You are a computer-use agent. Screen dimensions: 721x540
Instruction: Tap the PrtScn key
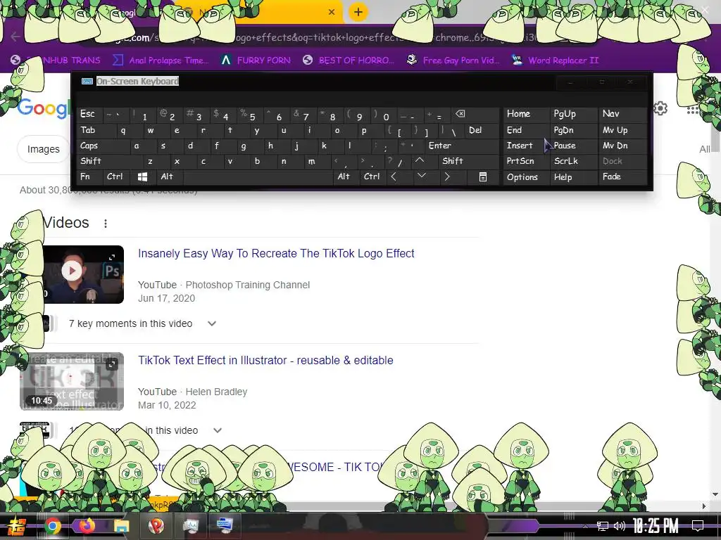click(526, 161)
